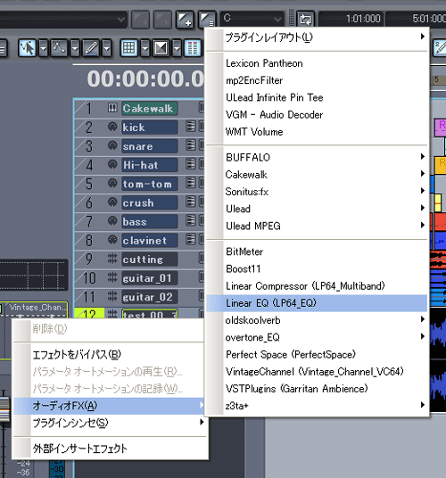Click the list button beside snare track name
This screenshot has width=446, height=478.
coord(191,145)
